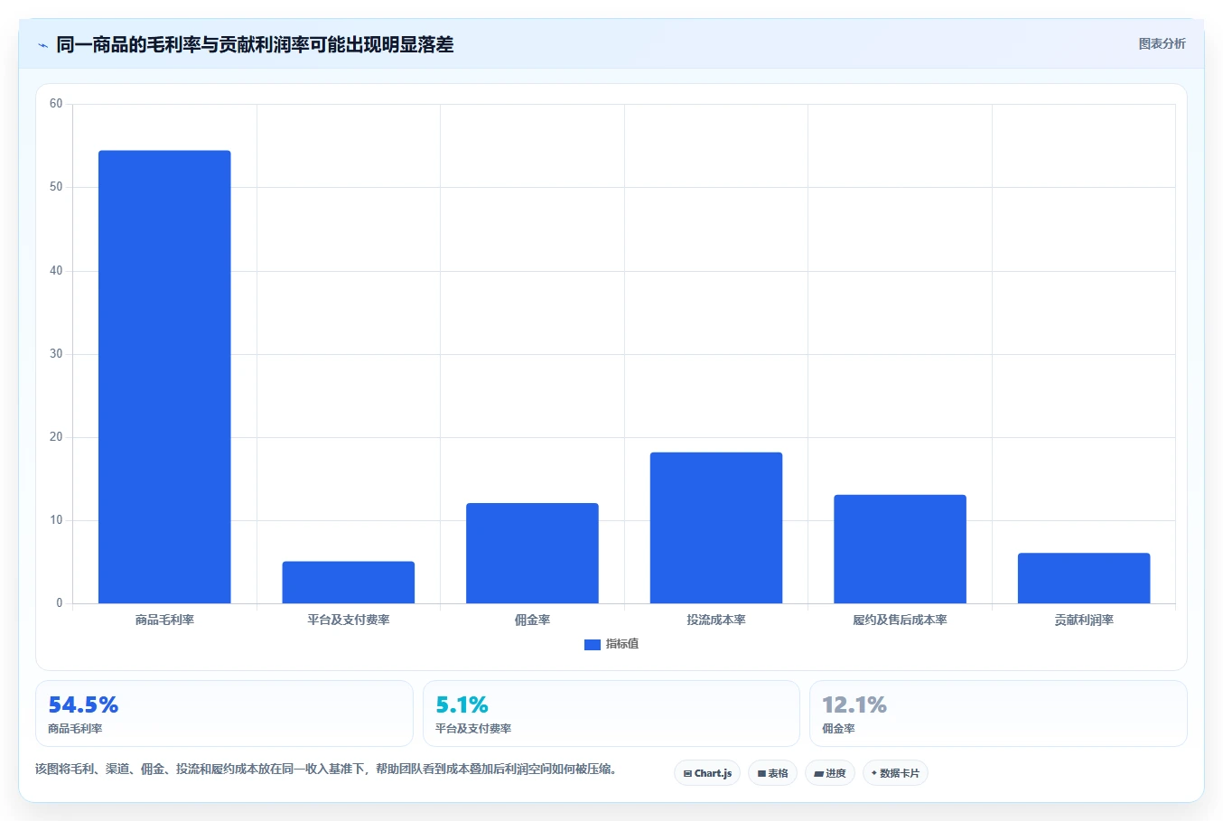Screen dimensions: 1223x821
Task: Select the 贡献利润率 bar
Action: [1084, 578]
